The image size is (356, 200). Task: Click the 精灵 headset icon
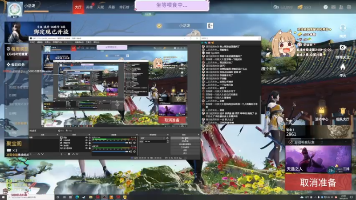tap(343, 29)
